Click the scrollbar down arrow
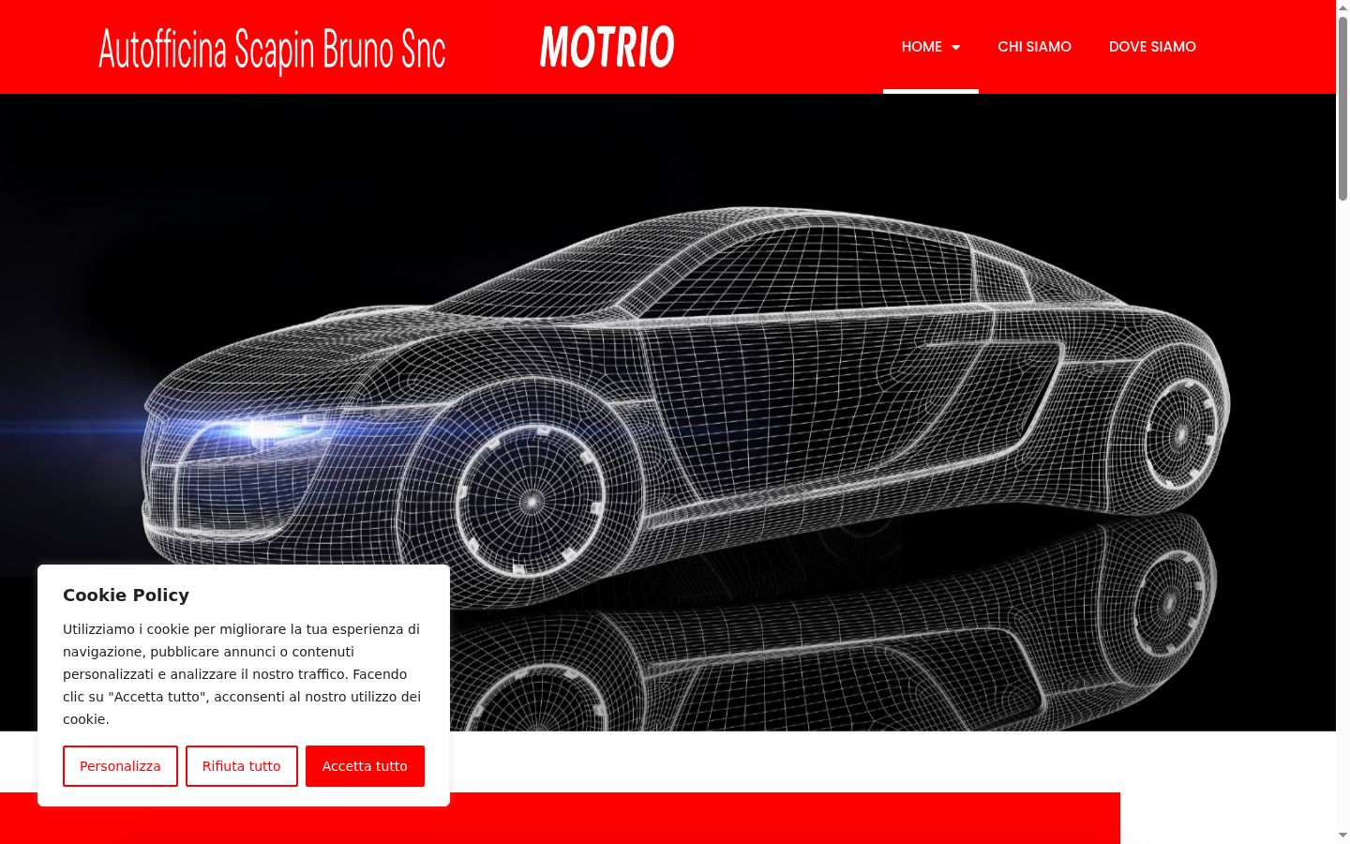 click(x=1342, y=836)
